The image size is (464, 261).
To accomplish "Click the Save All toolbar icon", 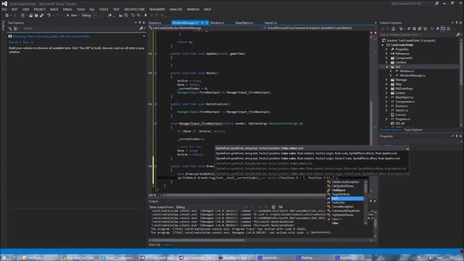I will 41,15.
